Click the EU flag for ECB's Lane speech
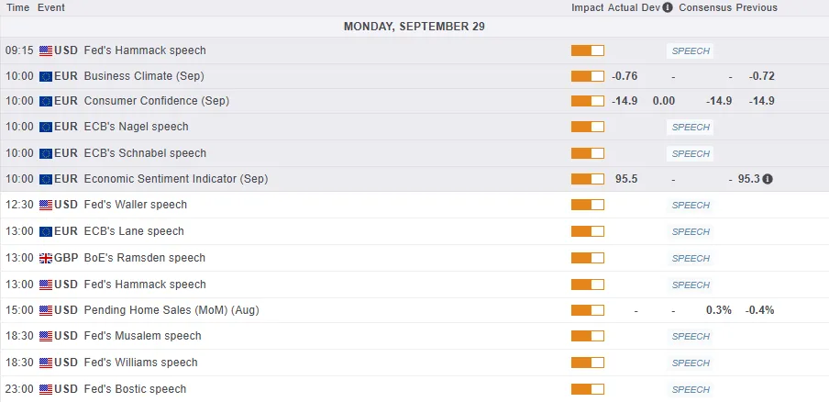829x402 pixels. coord(46,231)
